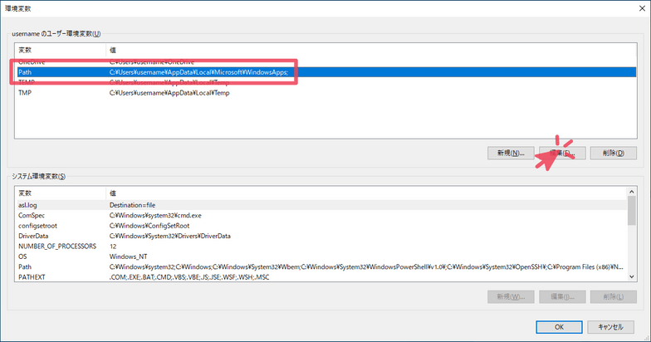Select the PATHEXT system variable
651x342 pixels.
pyautogui.click(x=33, y=277)
